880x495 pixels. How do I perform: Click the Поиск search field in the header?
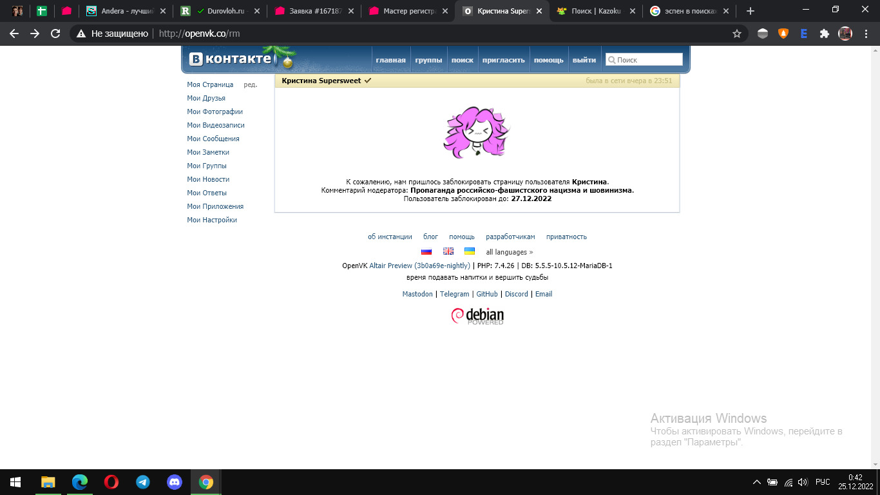pos(644,59)
